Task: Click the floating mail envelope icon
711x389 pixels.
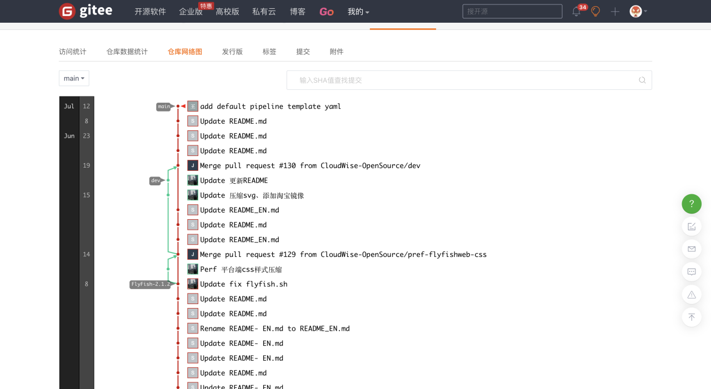Action: 692,249
